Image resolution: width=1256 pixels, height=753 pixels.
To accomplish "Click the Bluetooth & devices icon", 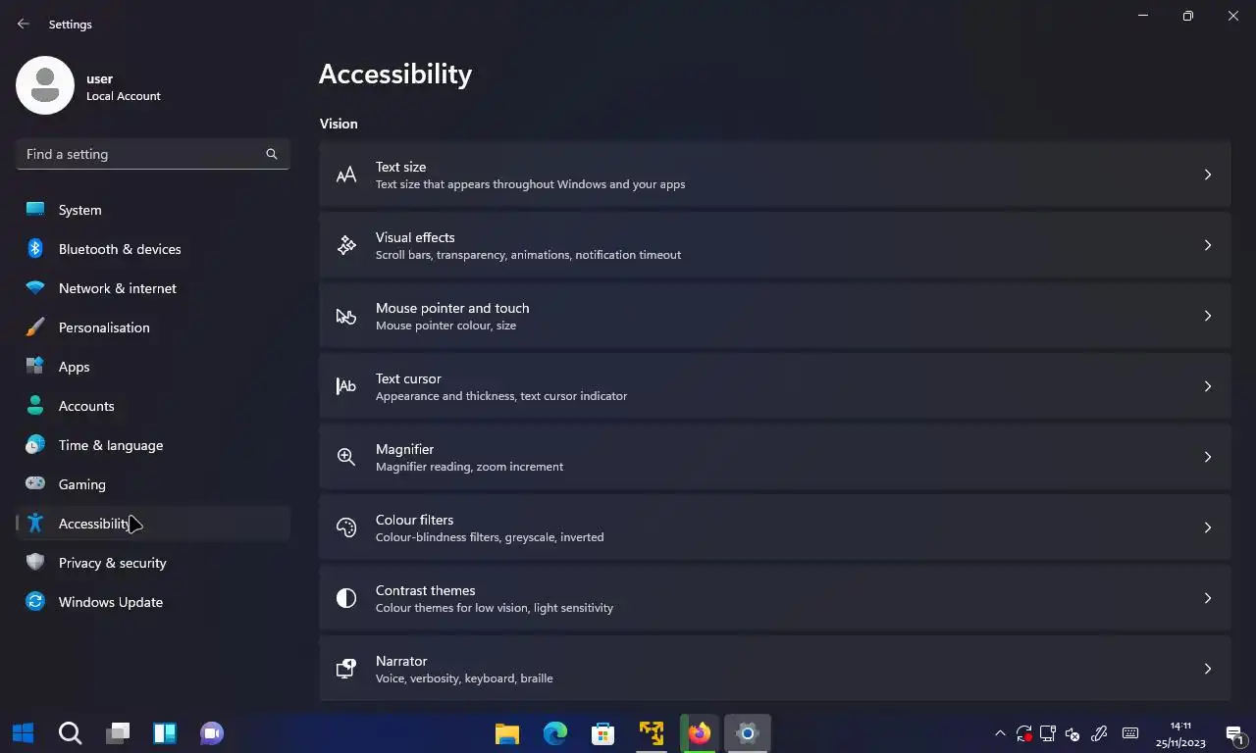I will coord(35,248).
